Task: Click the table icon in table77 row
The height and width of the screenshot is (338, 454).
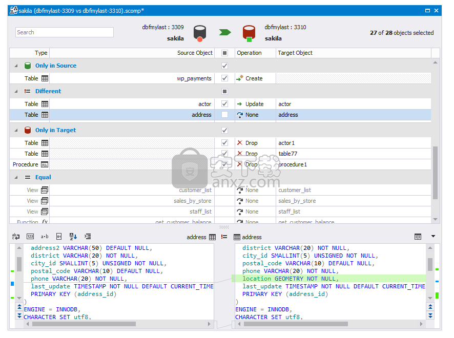Action: point(45,154)
